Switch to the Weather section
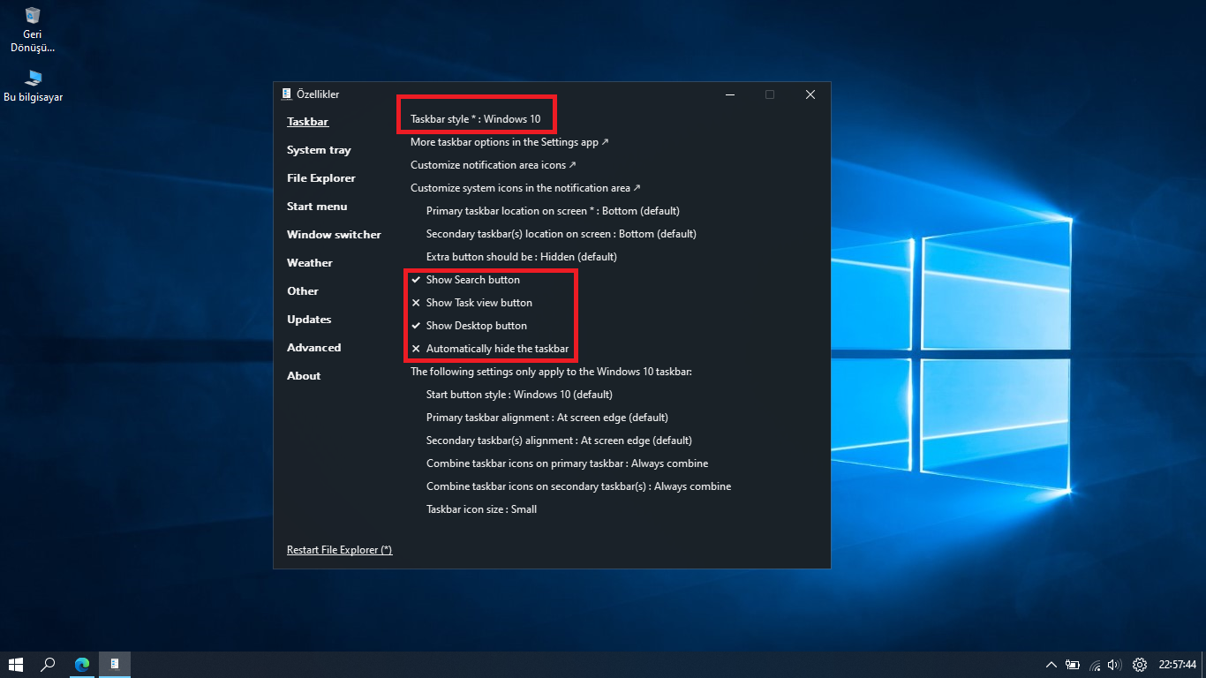Viewport: 1206px width, 678px height. coord(310,263)
